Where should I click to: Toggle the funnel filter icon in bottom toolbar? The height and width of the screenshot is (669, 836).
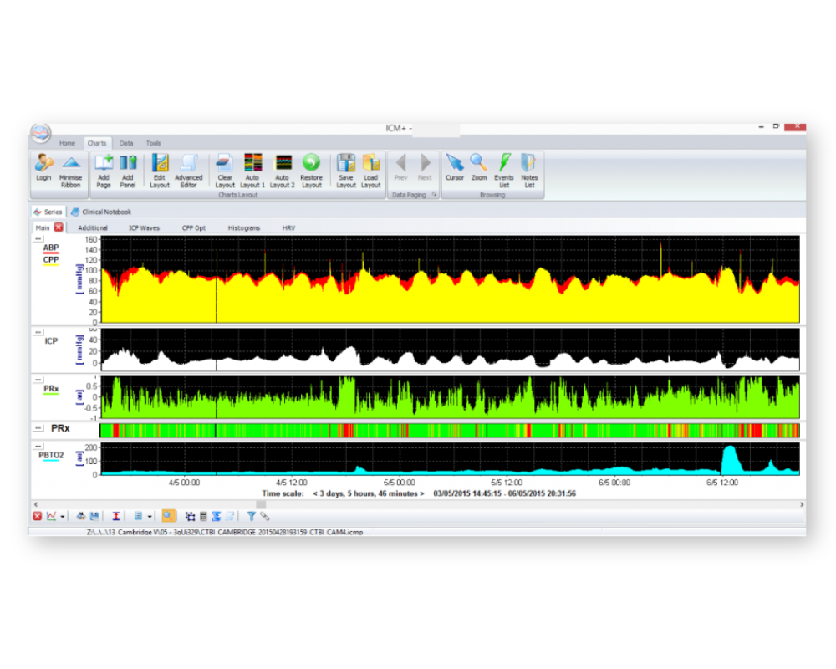[x=251, y=516]
